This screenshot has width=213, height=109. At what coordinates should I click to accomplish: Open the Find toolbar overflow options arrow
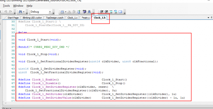pyautogui.click(x=27, y=13)
